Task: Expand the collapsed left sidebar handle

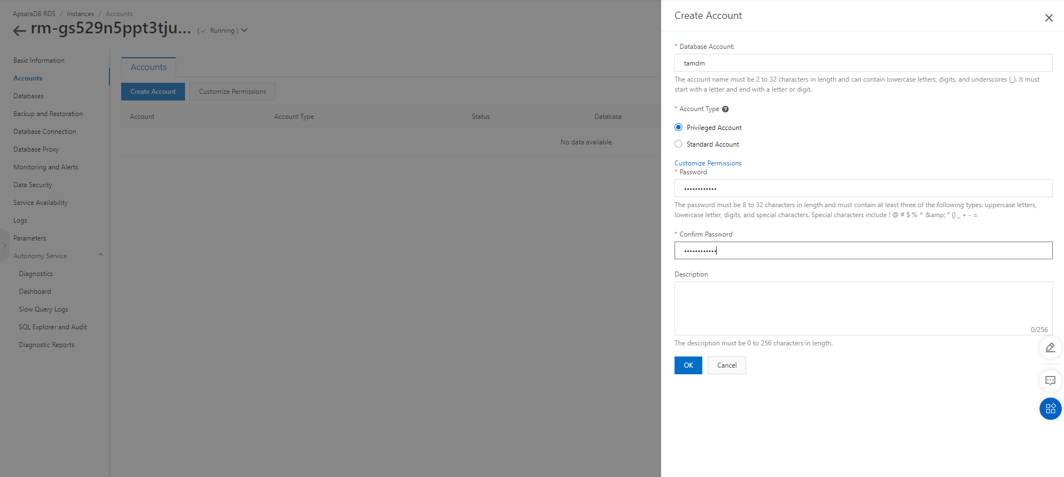Action: pyautogui.click(x=4, y=245)
